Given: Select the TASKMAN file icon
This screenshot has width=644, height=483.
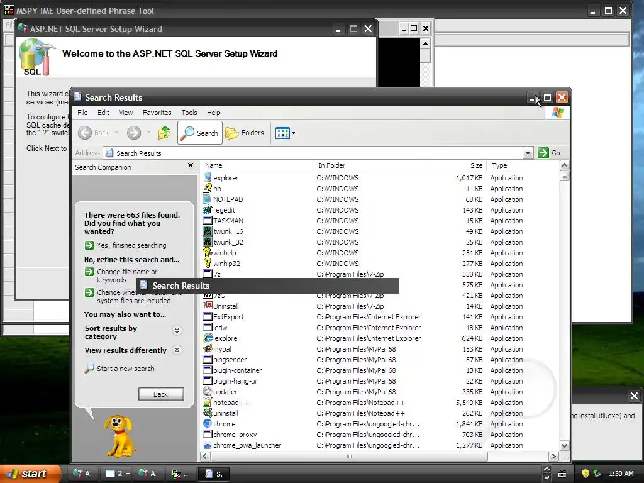Looking at the screenshot, I should [208, 221].
